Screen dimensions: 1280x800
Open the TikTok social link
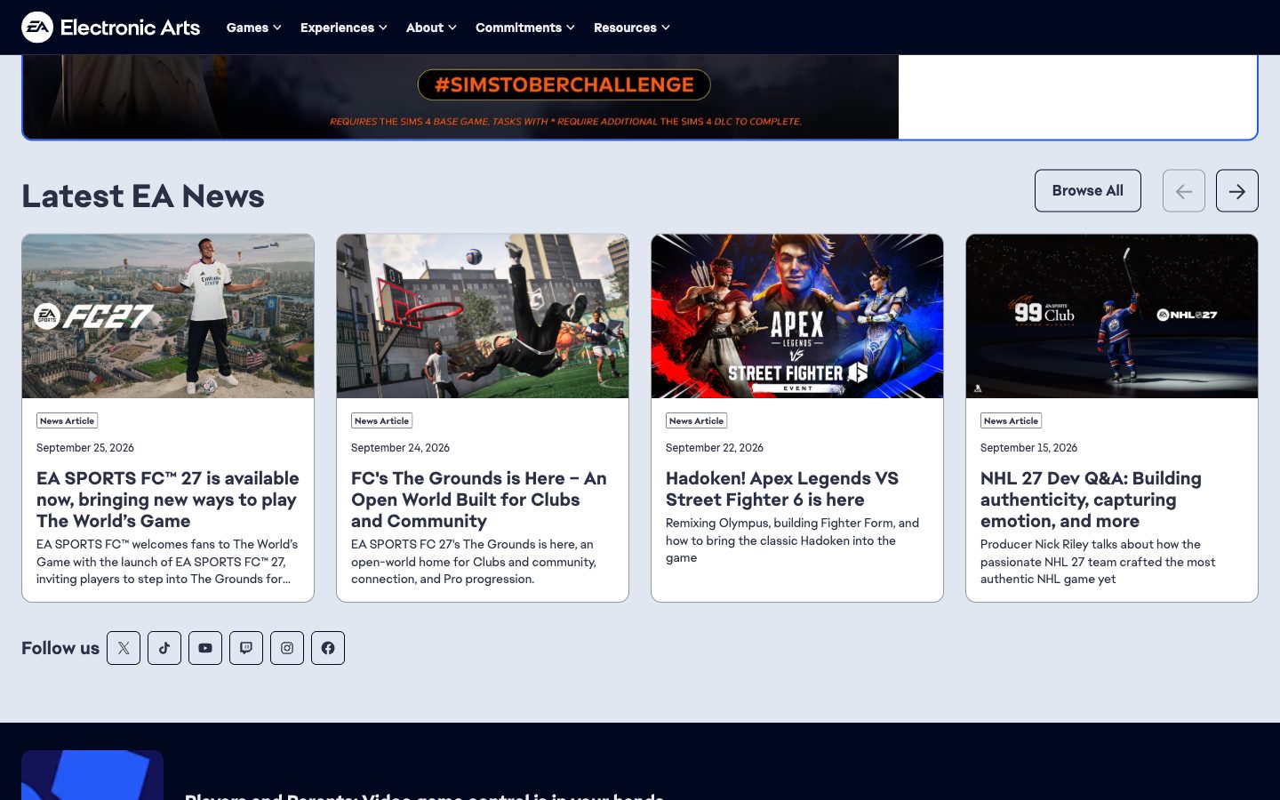coord(164,648)
